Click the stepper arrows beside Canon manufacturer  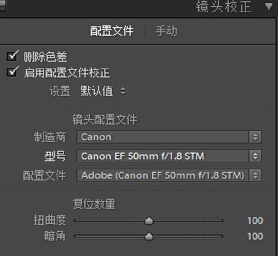(x=255, y=137)
